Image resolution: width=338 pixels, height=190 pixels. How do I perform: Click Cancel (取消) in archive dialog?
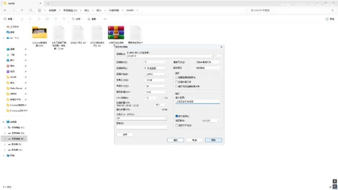(x=194, y=140)
